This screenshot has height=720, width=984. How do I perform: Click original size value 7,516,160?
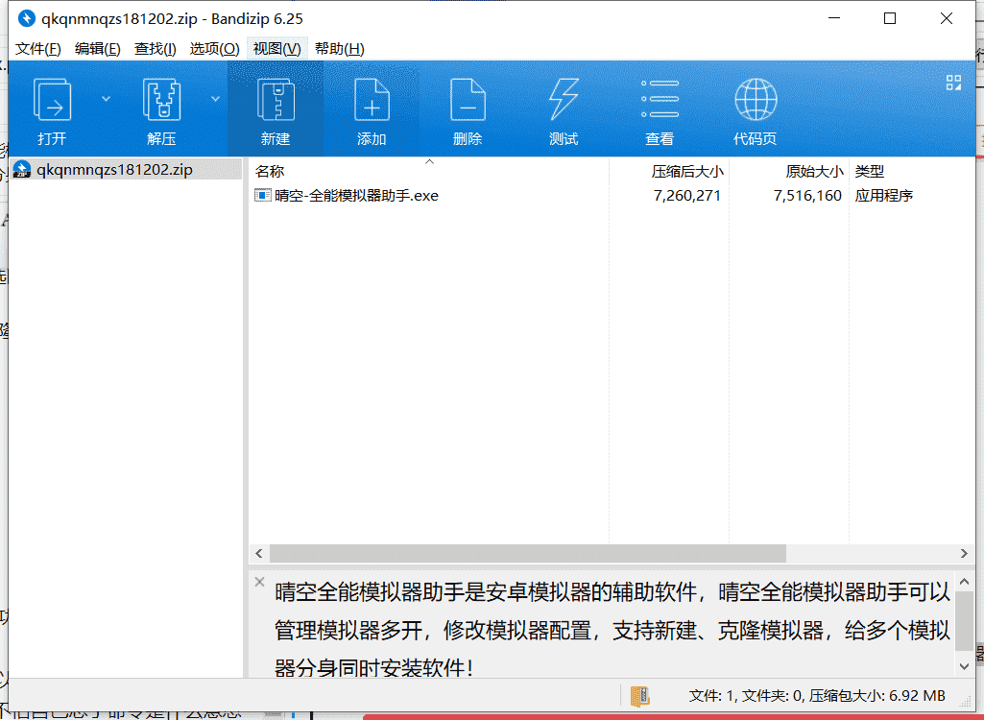(x=807, y=196)
